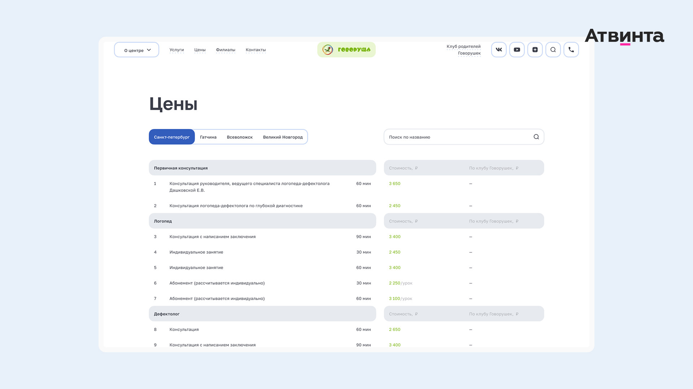Click the header search magnifier icon
This screenshot has width=693, height=389.
pos(553,50)
